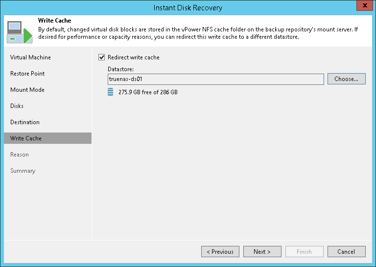Click the 275.9 GB free space text
This screenshot has width=376, height=267.
148,92
